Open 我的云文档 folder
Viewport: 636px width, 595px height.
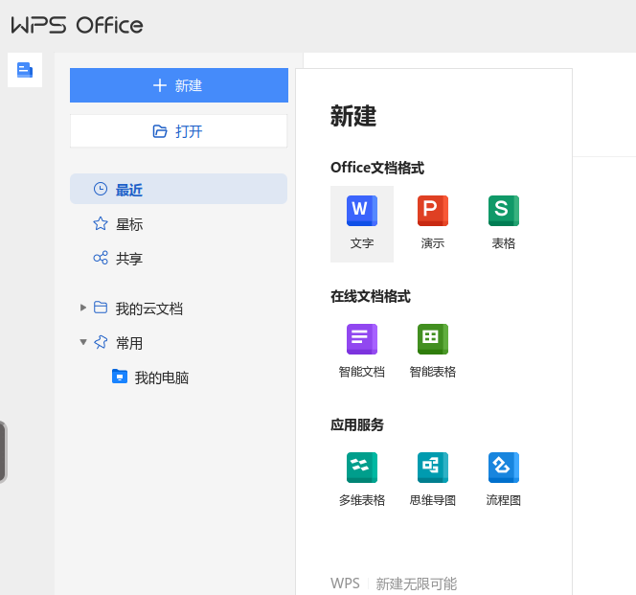click(x=148, y=309)
